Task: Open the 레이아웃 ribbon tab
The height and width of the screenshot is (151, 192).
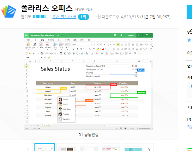Action: (51, 40)
